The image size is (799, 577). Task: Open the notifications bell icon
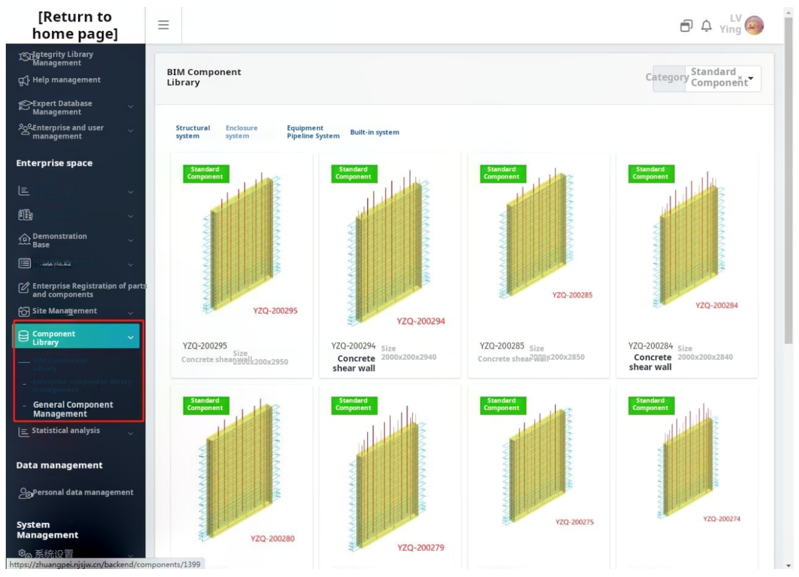click(x=706, y=26)
